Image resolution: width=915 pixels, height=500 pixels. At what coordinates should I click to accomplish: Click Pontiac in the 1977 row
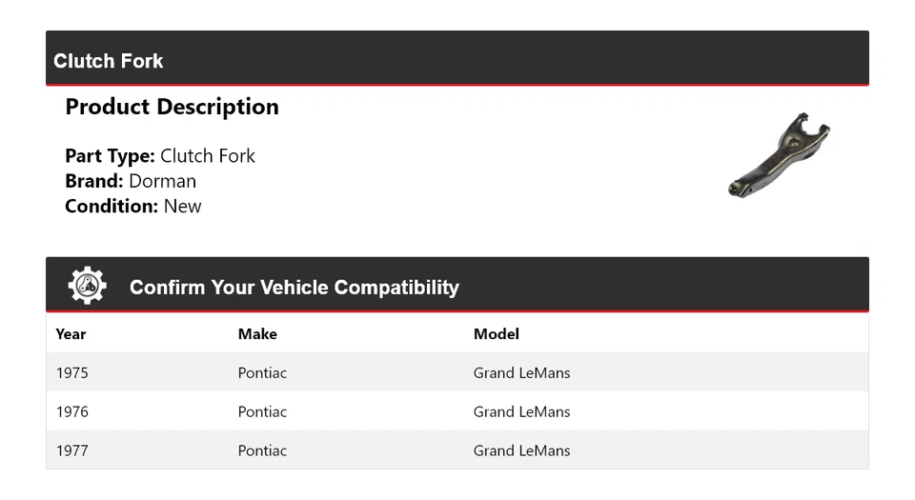pyautogui.click(x=262, y=450)
